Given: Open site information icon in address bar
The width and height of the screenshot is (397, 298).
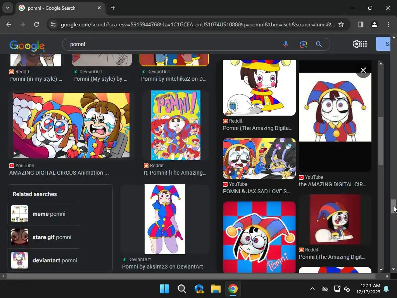Looking at the screenshot, I should tap(53, 24).
